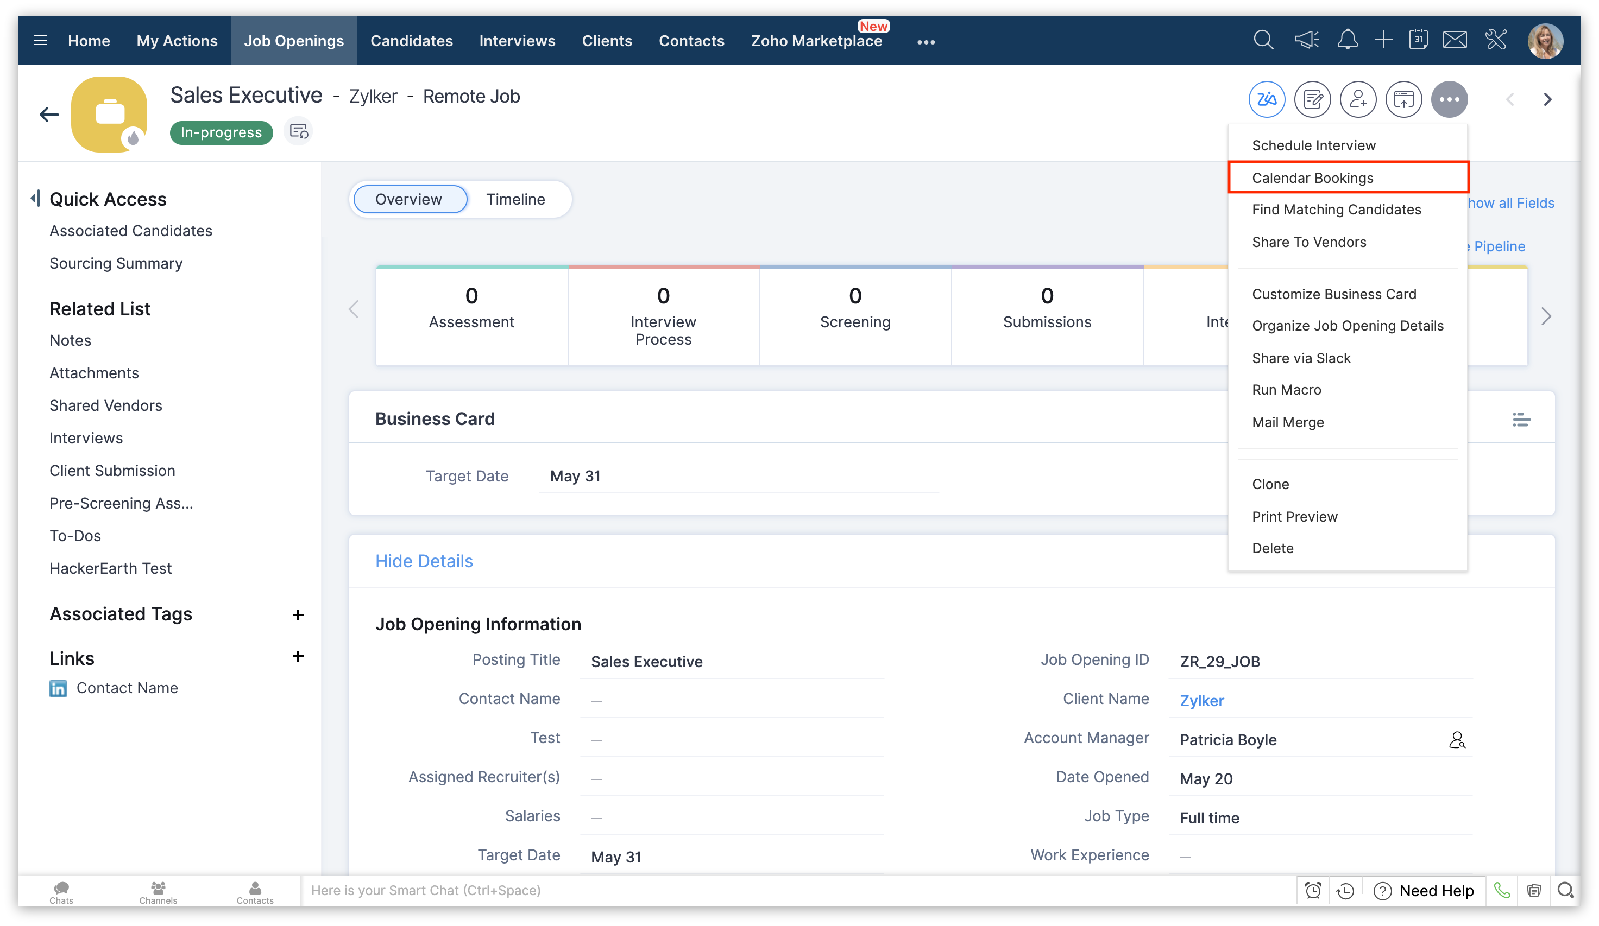This screenshot has height=926, width=1599.
Task: Choose Calendar Bookings from menu
Action: [1349, 177]
